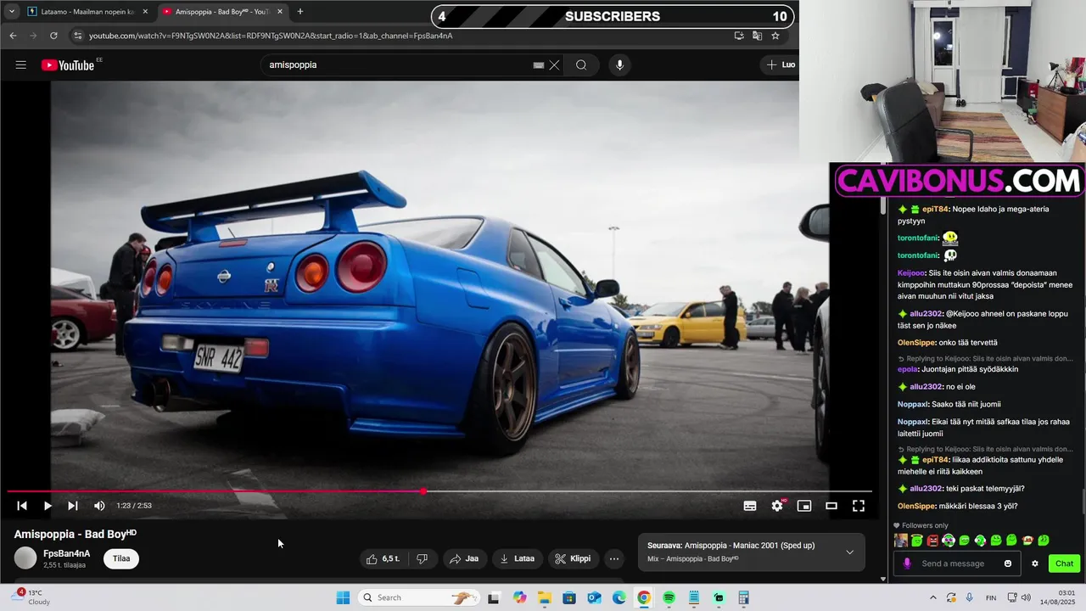Download video with Lataa button
This screenshot has height=611, width=1086.
[517, 558]
